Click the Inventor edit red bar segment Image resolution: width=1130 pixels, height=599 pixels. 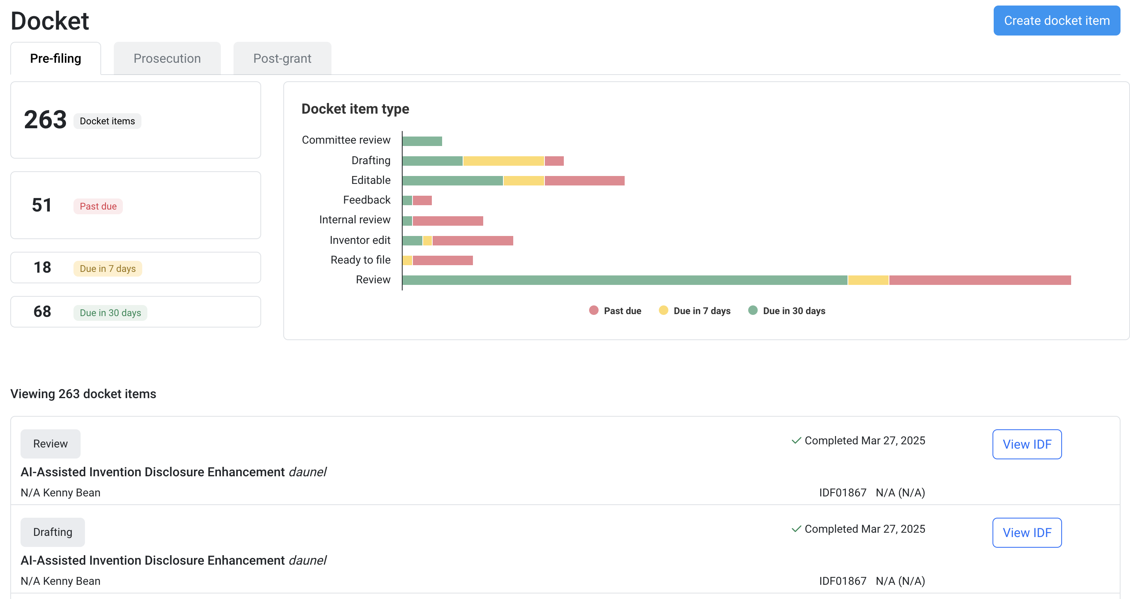(473, 241)
